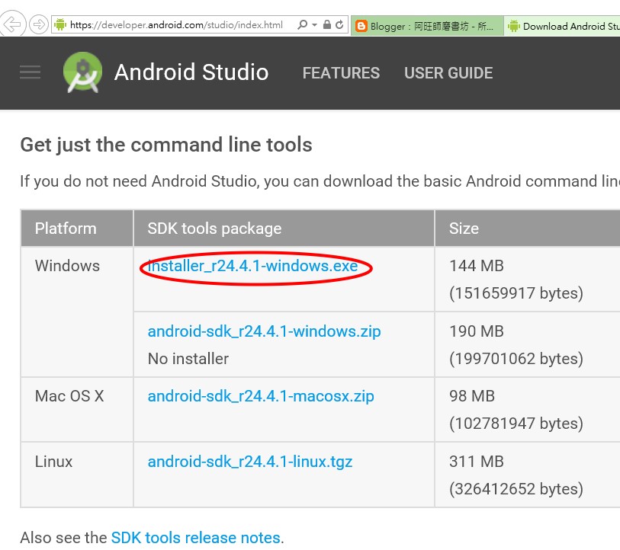Click the security lock icon

(327, 24)
